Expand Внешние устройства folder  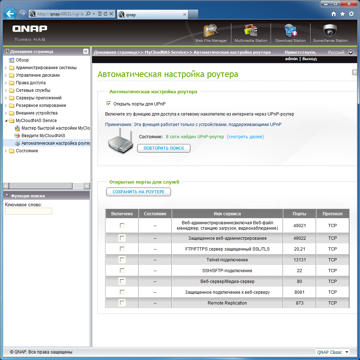point(6,113)
